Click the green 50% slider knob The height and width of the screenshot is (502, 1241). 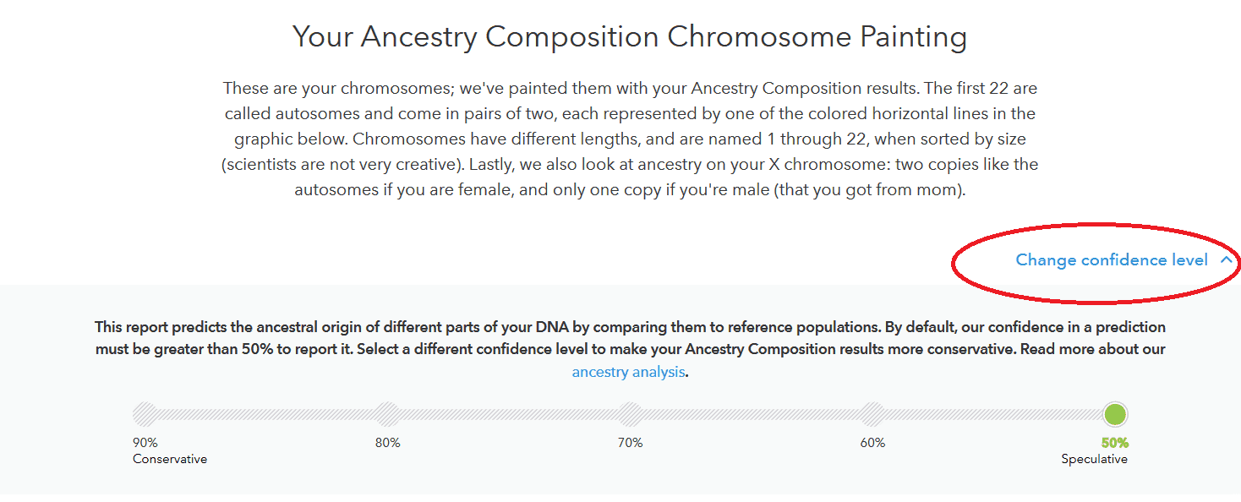1115,414
